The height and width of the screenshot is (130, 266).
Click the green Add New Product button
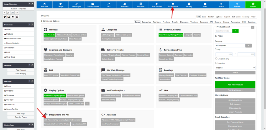point(235,85)
